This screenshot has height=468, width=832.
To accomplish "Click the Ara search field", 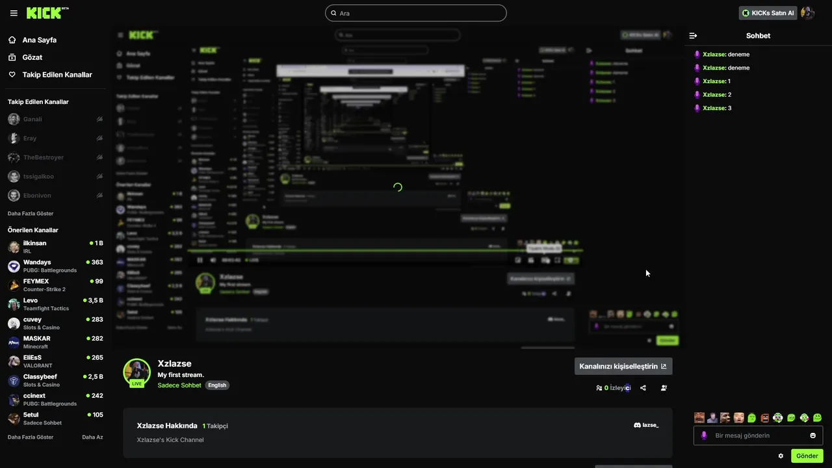I will coord(416,13).
